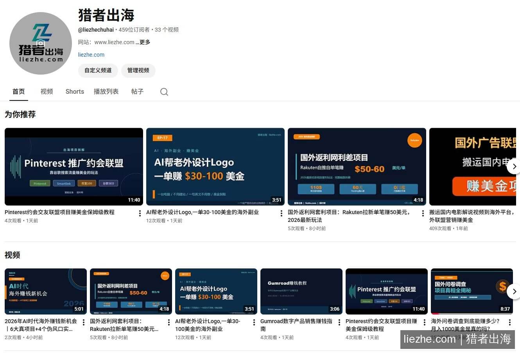Image resolution: width=520 pixels, height=354 pixels.
Task: Play 国外问卷调查 thumbnail
Action: (x=472, y=291)
